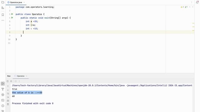Place cursor on 'int a =30;' line
The width and height of the screenshot is (200, 112).
pos(32,21)
